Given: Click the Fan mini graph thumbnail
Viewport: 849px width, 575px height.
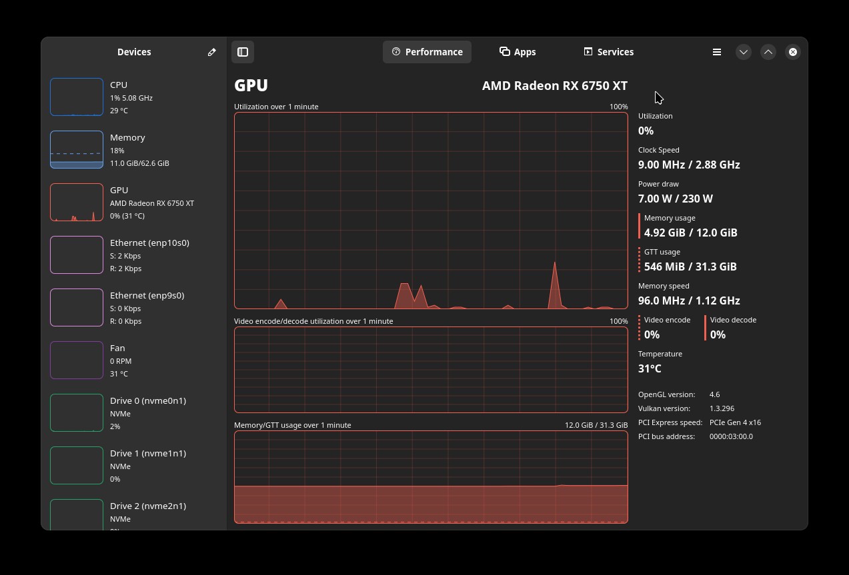Looking at the screenshot, I should coord(77,360).
